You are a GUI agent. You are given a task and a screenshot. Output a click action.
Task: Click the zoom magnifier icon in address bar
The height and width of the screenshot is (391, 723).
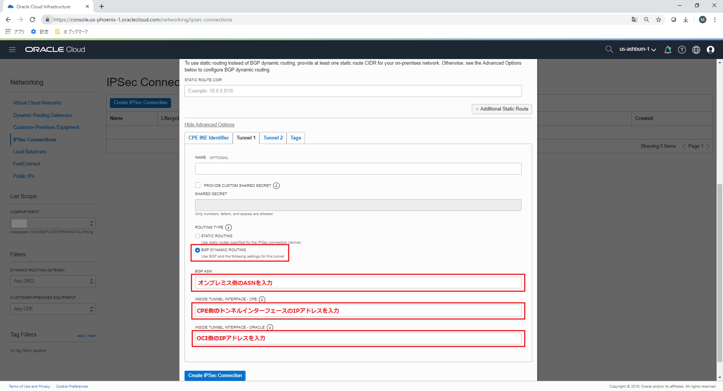(647, 20)
